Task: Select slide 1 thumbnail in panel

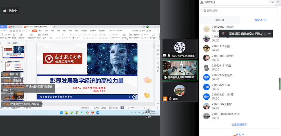Action: click(13, 52)
